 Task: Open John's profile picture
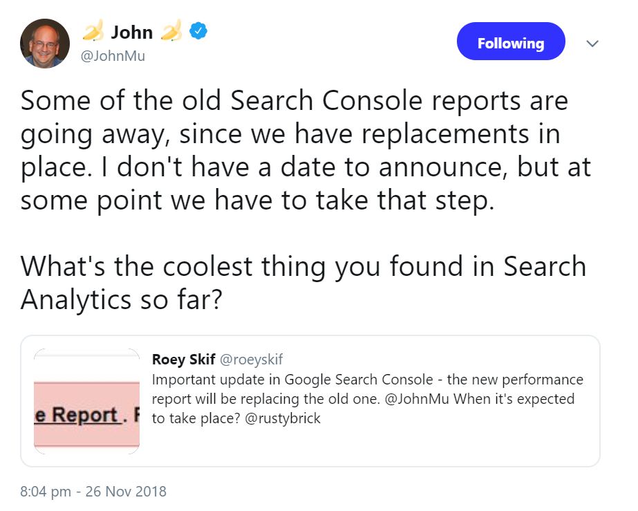point(44,43)
